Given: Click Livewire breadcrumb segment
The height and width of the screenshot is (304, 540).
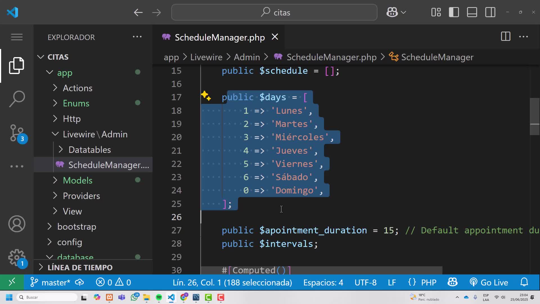Looking at the screenshot, I should [206, 57].
